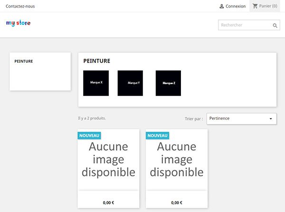This screenshot has height=212, width=285.
Task: Click the sort dropdown arrow
Action: pos(271,119)
